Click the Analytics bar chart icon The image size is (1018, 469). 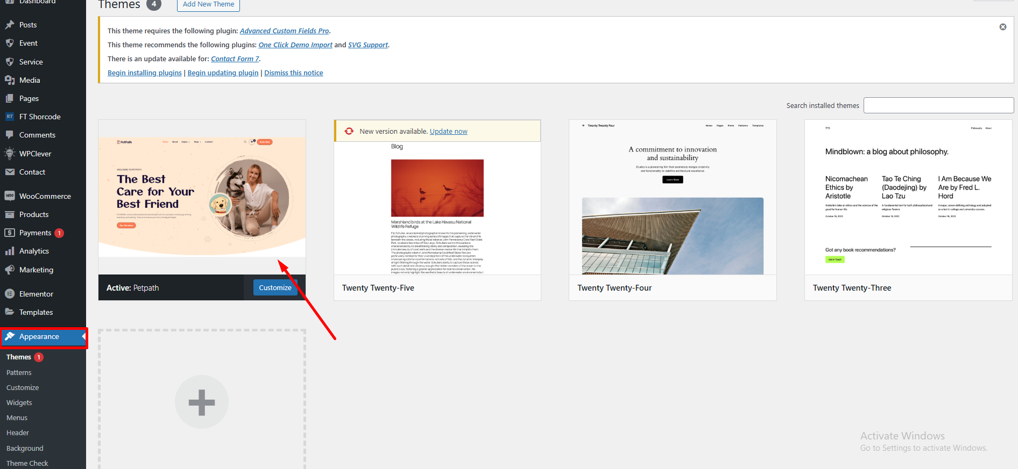pyautogui.click(x=10, y=251)
